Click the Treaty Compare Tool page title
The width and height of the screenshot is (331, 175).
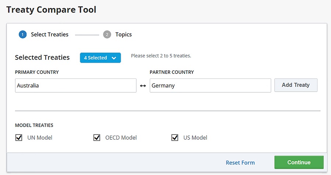click(51, 10)
